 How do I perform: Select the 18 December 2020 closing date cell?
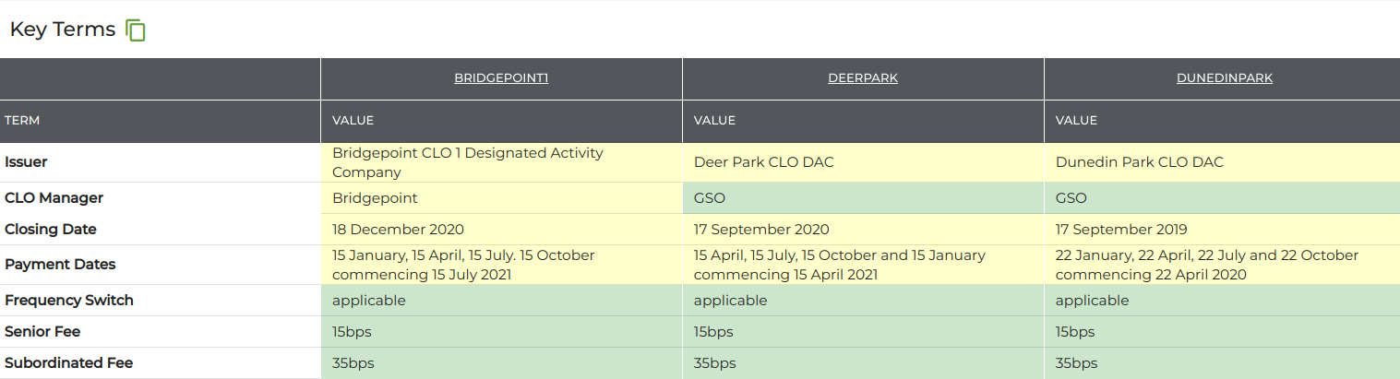click(x=502, y=230)
